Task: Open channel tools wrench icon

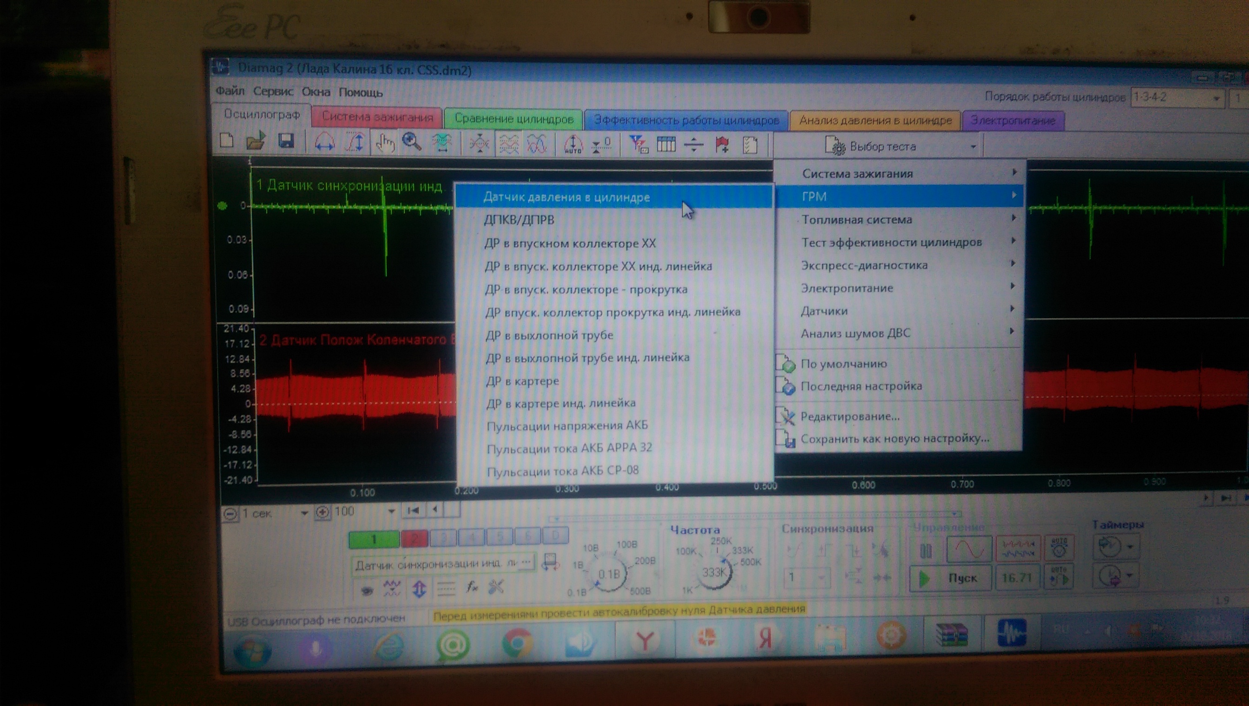Action: click(496, 587)
